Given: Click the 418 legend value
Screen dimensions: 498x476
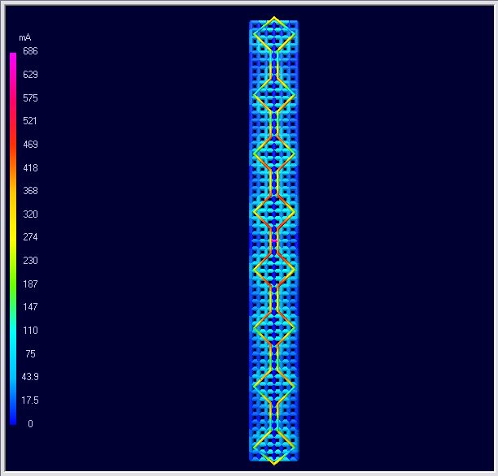Looking at the screenshot, I should click(x=30, y=168).
